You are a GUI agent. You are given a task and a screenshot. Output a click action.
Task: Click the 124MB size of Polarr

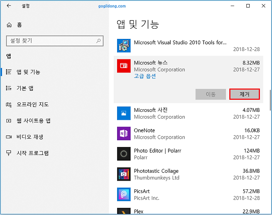click(x=252, y=151)
